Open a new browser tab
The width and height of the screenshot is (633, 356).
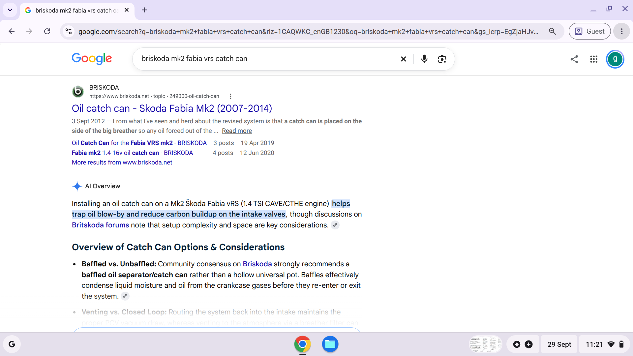(144, 10)
